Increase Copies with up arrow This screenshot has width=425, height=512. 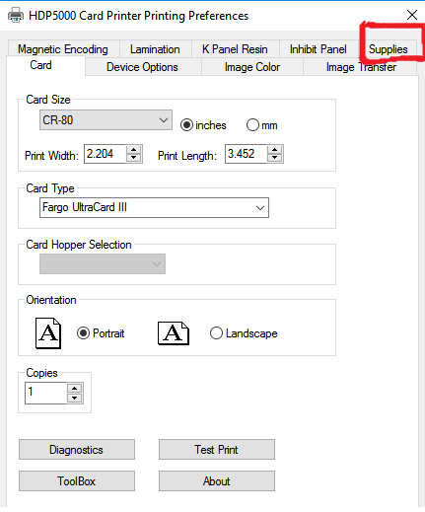[x=75, y=389]
